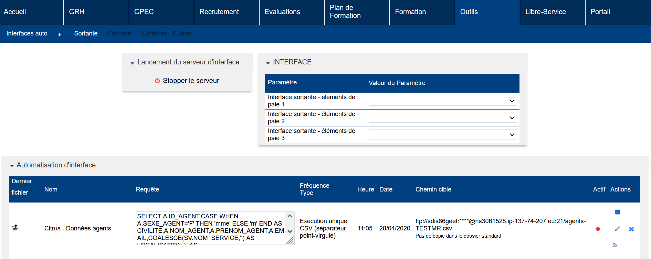Collapse the INTERFACE panel
The image size is (651, 259).
pyautogui.click(x=268, y=63)
